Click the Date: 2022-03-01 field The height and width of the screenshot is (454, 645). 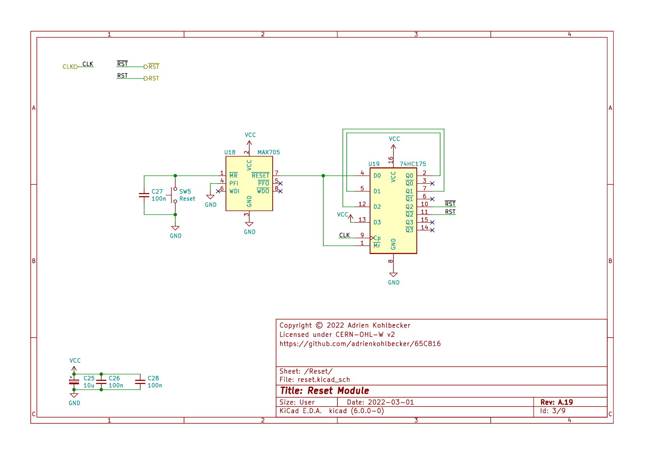coord(381,402)
